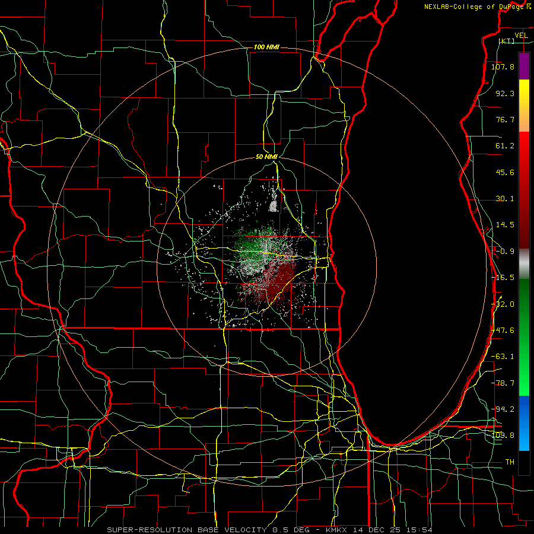Click the 50 NMI range ring label

tap(266, 157)
